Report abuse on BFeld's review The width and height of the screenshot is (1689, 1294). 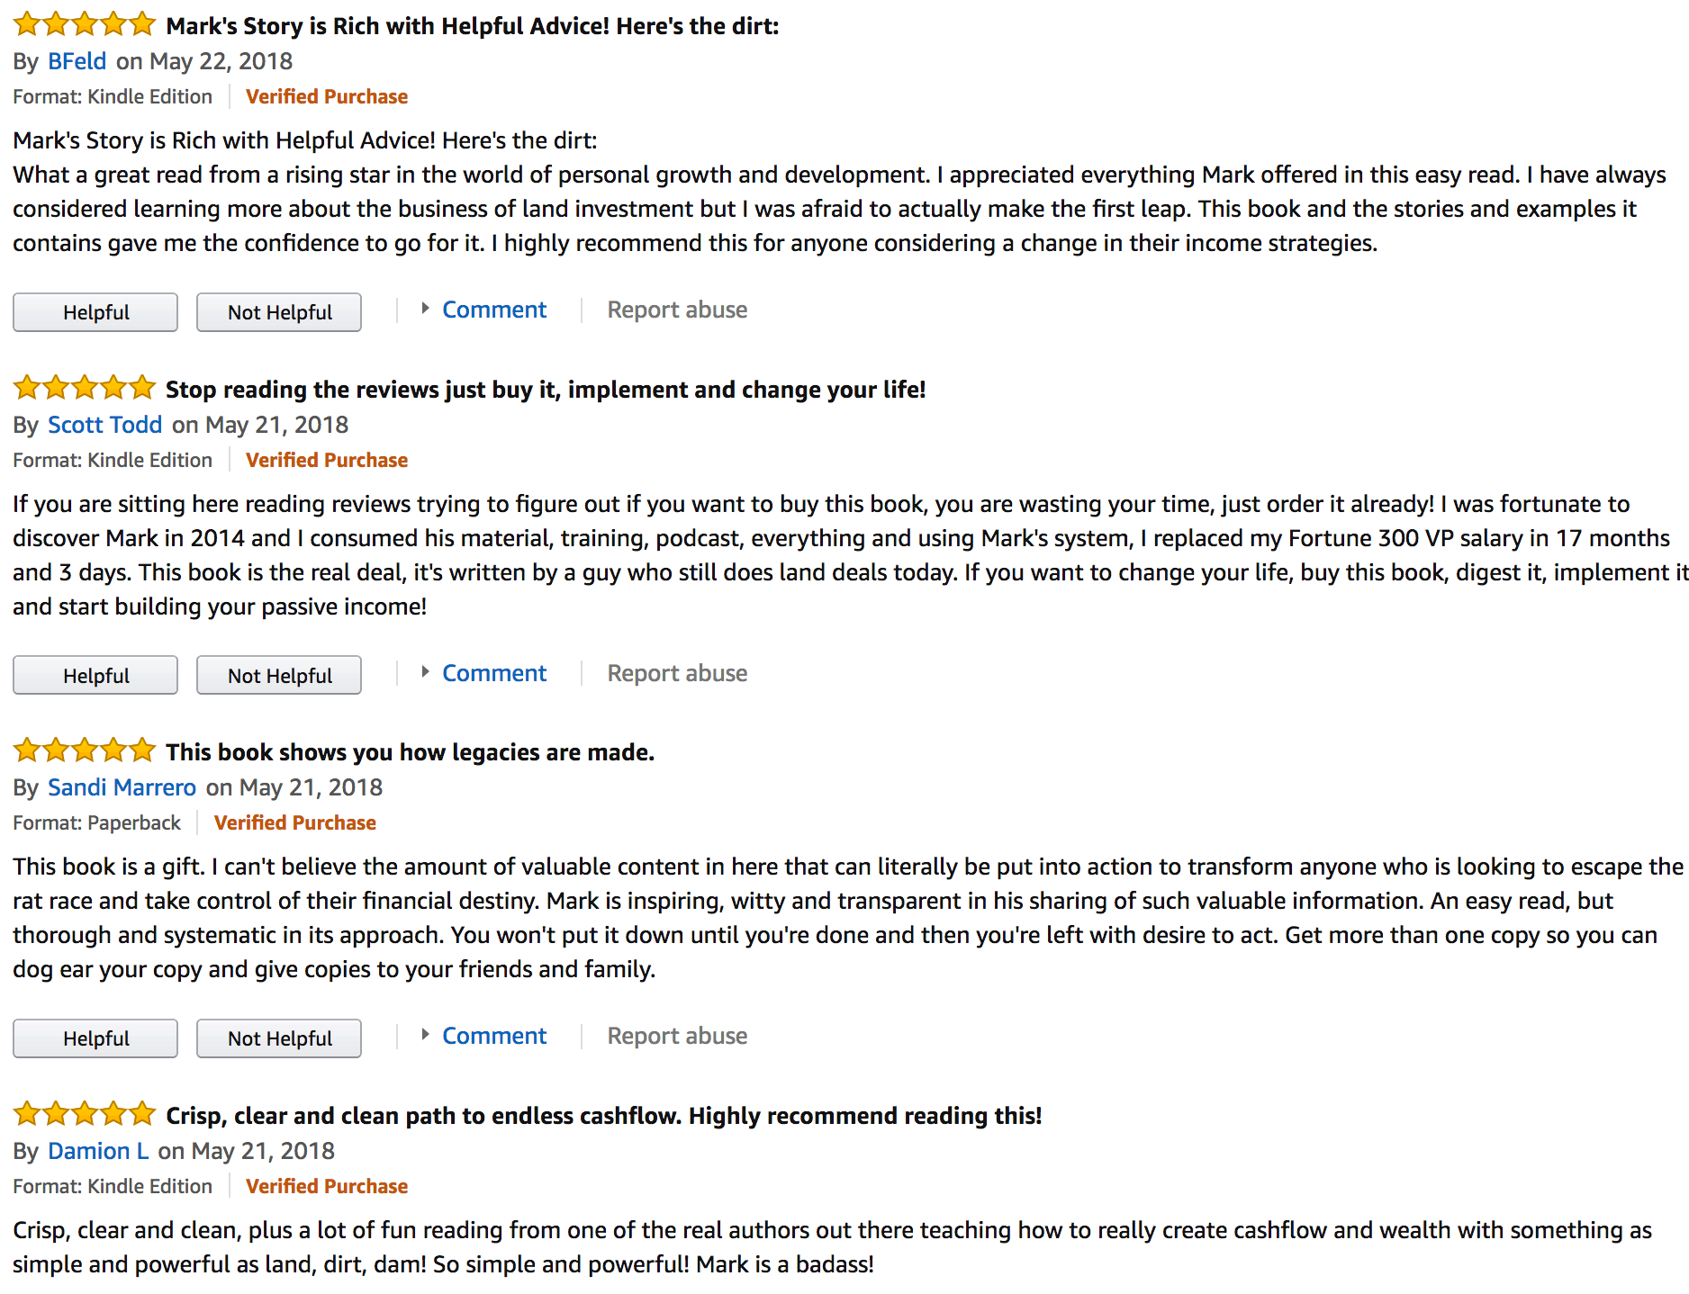click(x=677, y=310)
